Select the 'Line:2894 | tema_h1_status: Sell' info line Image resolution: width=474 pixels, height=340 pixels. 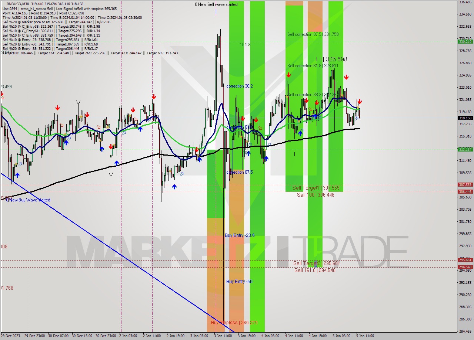pos(59,8)
